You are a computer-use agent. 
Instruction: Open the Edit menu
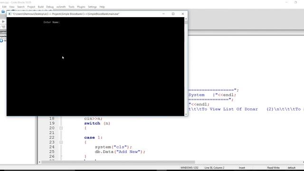click(4, 7)
